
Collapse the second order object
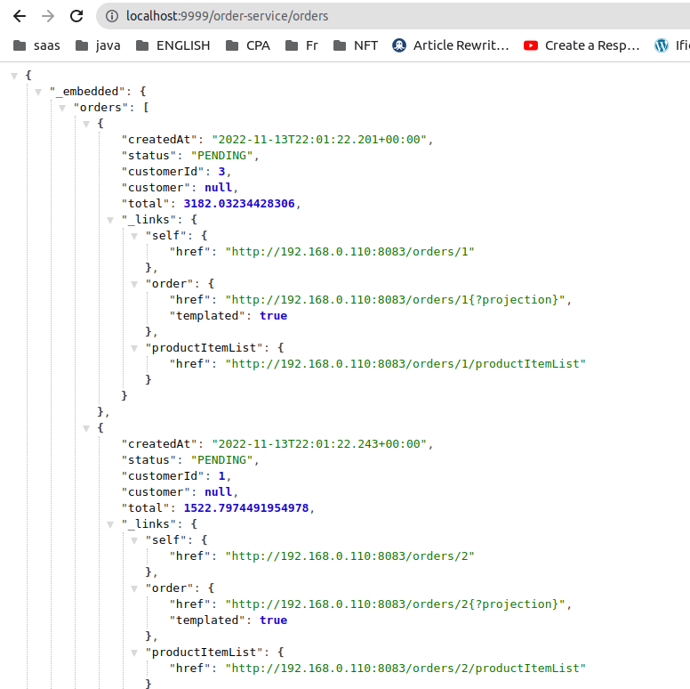click(x=86, y=428)
